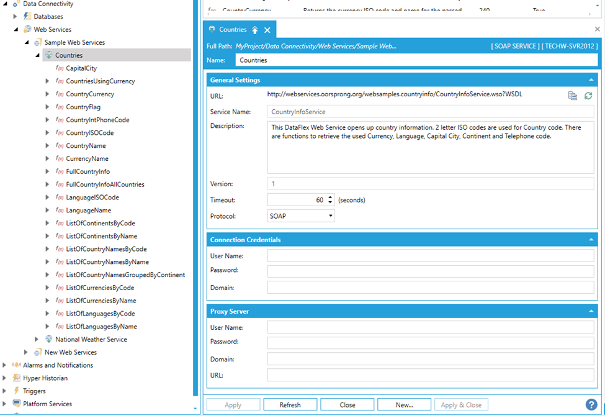605x418 pixels.
Task: Increase the Timeout value with up arrow
Action: coord(330,198)
